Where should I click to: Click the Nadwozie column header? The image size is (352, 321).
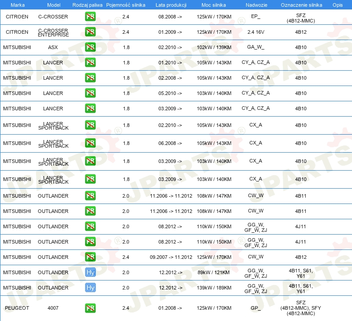(257, 5)
